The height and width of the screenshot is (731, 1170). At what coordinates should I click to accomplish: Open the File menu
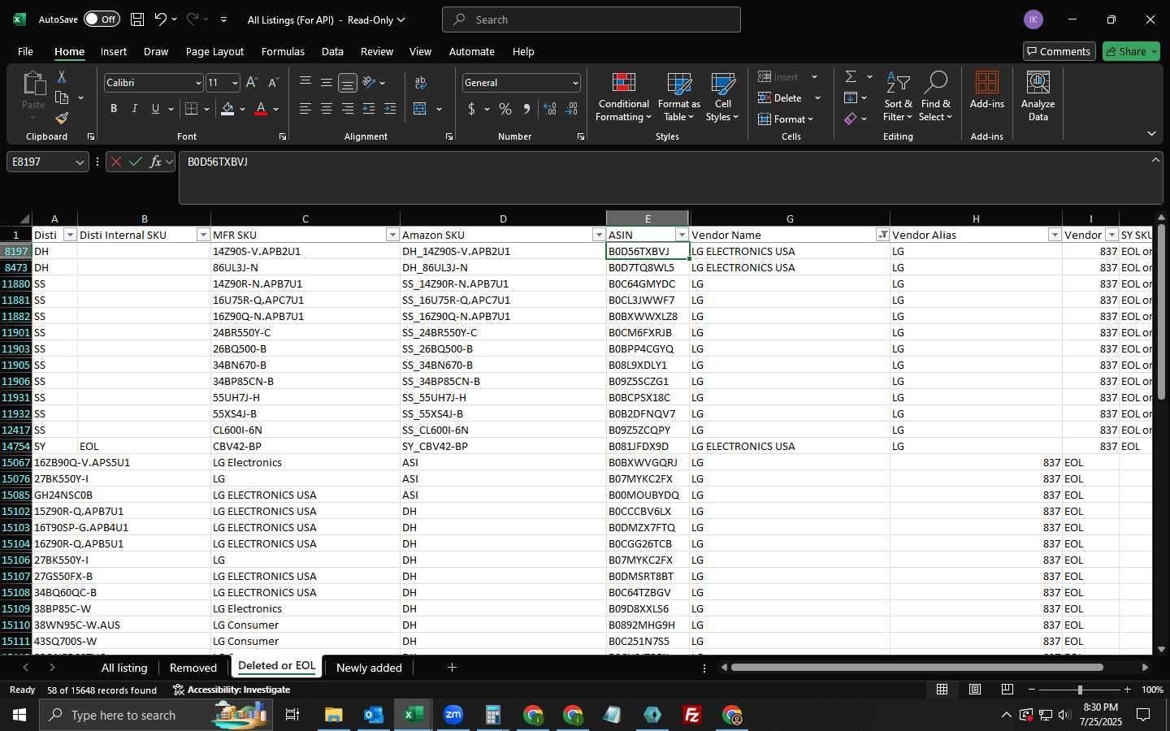click(x=25, y=51)
